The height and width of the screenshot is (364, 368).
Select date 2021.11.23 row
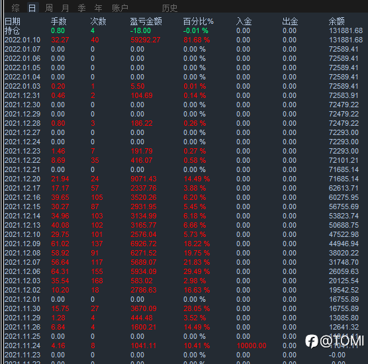[x=23, y=355]
